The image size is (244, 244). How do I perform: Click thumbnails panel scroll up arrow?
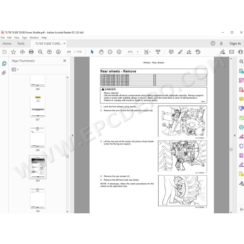(x=67, y=77)
